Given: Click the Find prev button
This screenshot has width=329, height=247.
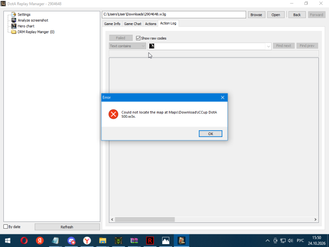Looking at the screenshot, I should click(307, 46).
